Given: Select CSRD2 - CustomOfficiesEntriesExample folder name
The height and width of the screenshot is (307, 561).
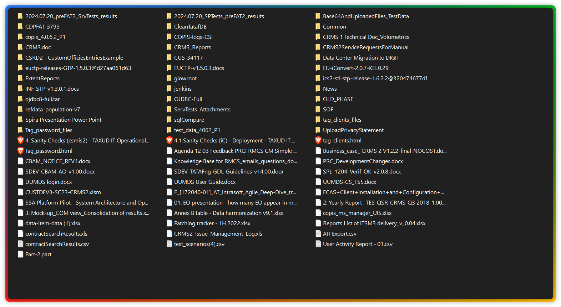Looking at the screenshot, I should (x=74, y=58).
